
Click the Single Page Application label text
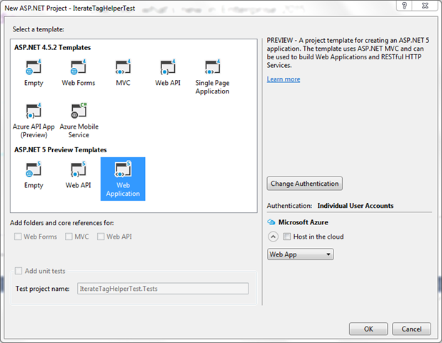[212, 87]
